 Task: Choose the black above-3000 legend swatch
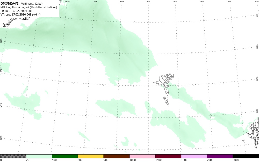(246, 156)
